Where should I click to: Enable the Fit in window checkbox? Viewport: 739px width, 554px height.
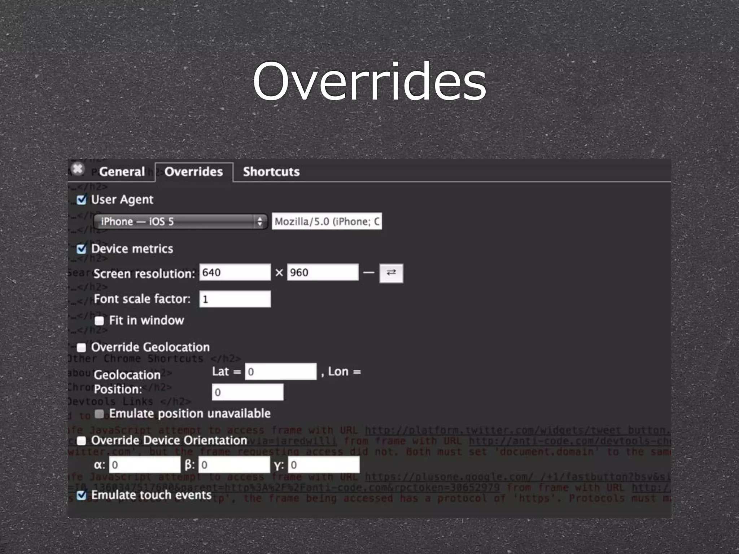[x=99, y=321]
